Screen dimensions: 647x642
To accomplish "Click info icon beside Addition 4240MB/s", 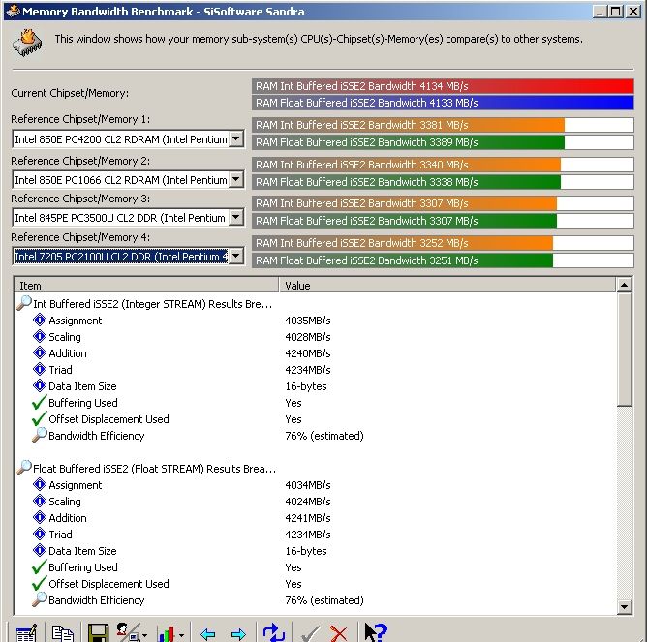I will tap(39, 352).
